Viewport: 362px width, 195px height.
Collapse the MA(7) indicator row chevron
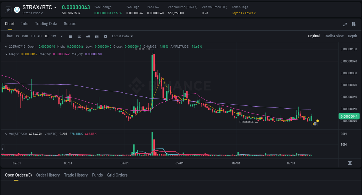coord(6,54)
